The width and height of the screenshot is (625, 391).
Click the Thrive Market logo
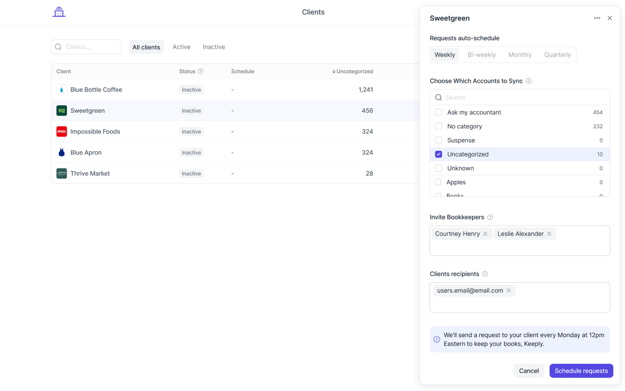coord(61,174)
